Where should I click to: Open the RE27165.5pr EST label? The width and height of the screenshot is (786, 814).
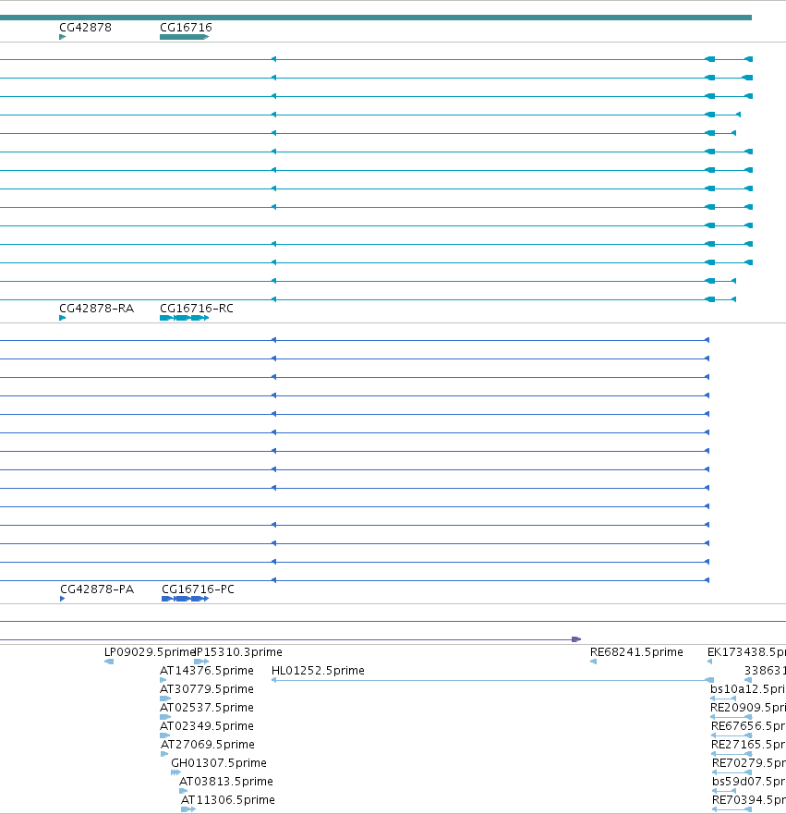click(749, 745)
